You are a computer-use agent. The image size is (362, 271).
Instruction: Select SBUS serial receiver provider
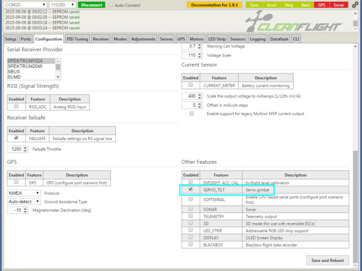31,72
